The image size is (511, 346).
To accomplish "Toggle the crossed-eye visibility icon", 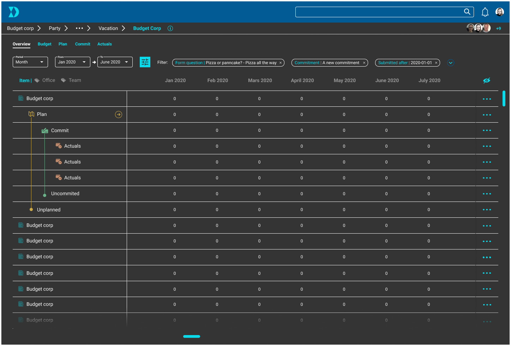I will pos(487,80).
